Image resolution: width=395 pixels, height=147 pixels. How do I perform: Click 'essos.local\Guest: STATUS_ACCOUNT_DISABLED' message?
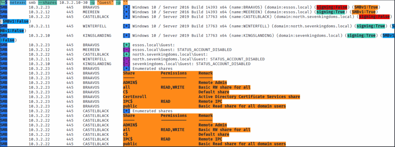182,50
